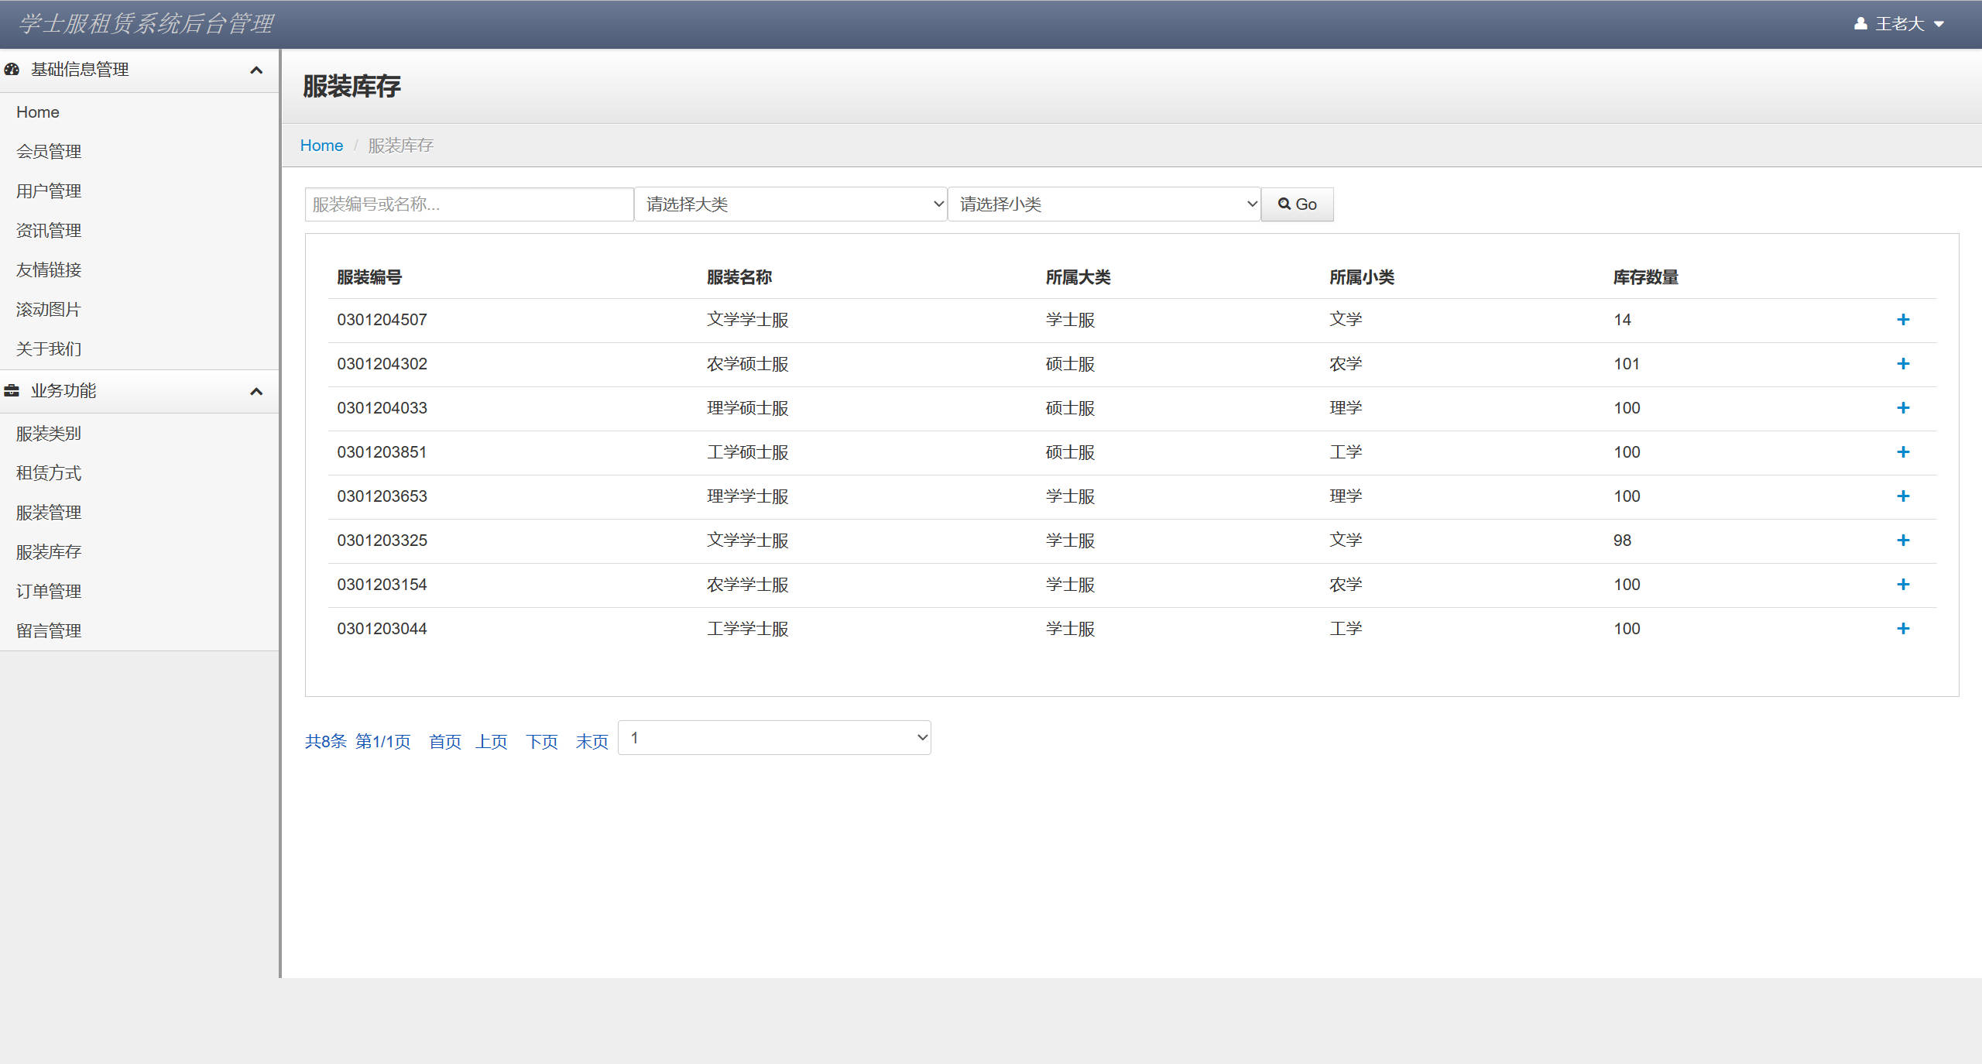Select 服装类别 menu item
The height and width of the screenshot is (1064, 1982).
pos(49,434)
